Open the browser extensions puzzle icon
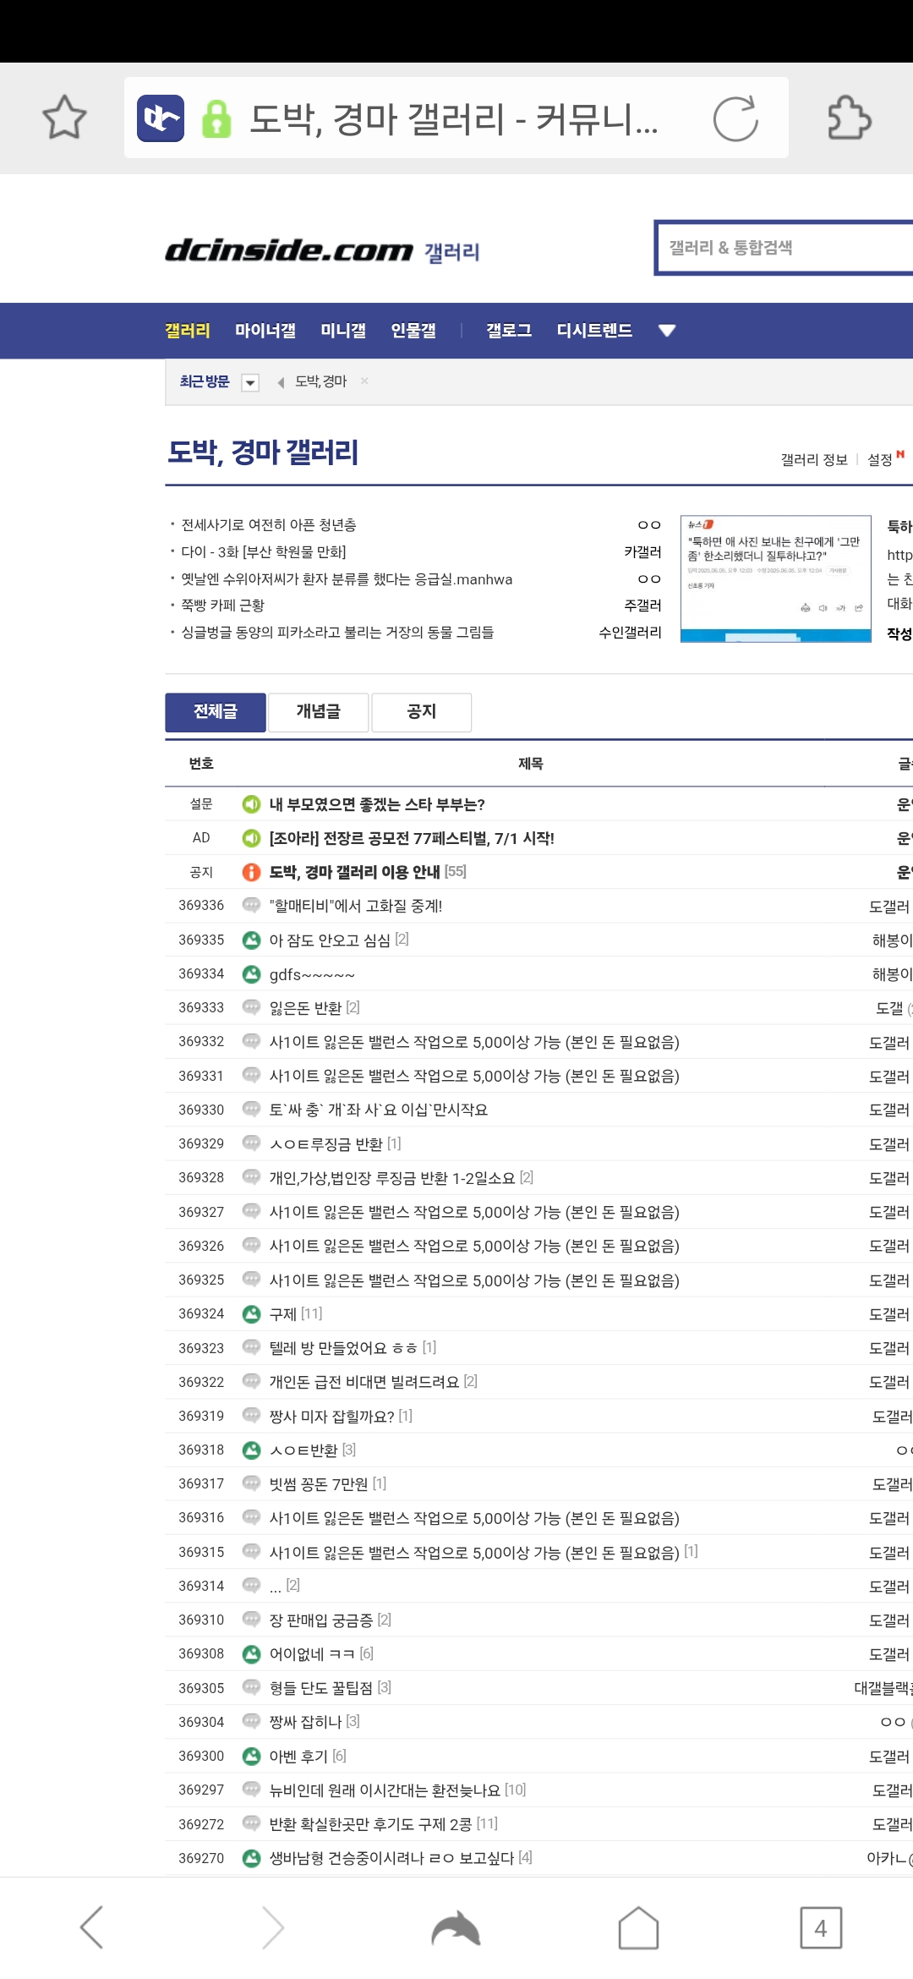This screenshot has height=1979, width=913. point(849,118)
